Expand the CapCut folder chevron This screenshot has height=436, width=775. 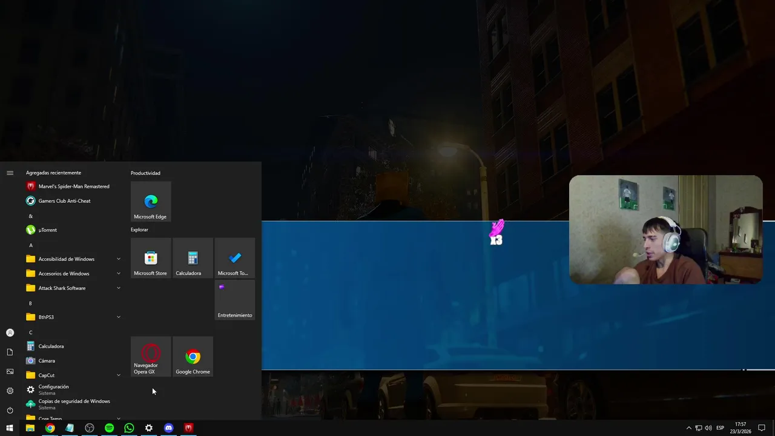pyautogui.click(x=119, y=375)
